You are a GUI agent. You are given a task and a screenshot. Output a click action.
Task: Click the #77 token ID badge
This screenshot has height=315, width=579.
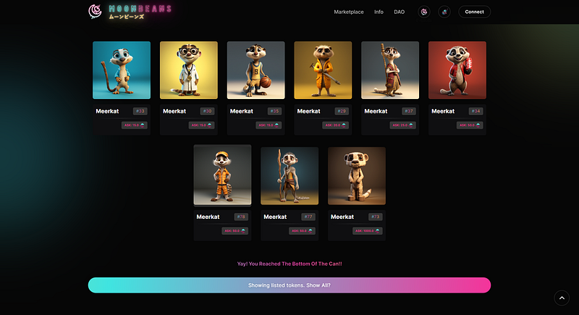[x=308, y=217]
